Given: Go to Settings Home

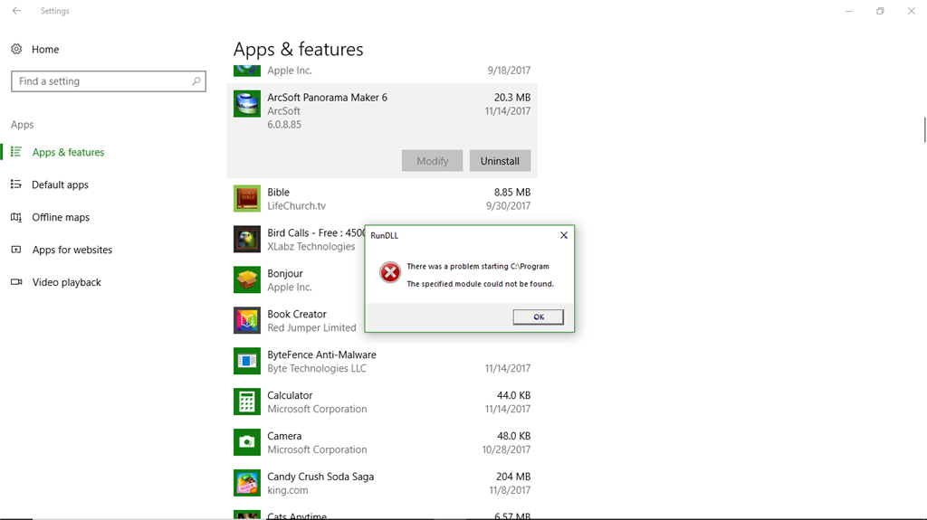Looking at the screenshot, I should click(45, 49).
